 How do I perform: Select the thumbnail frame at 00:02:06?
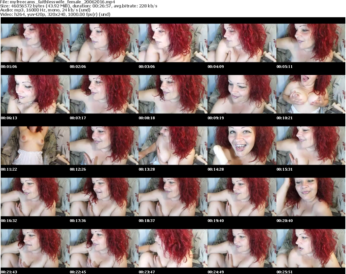click(x=104, y=43)
